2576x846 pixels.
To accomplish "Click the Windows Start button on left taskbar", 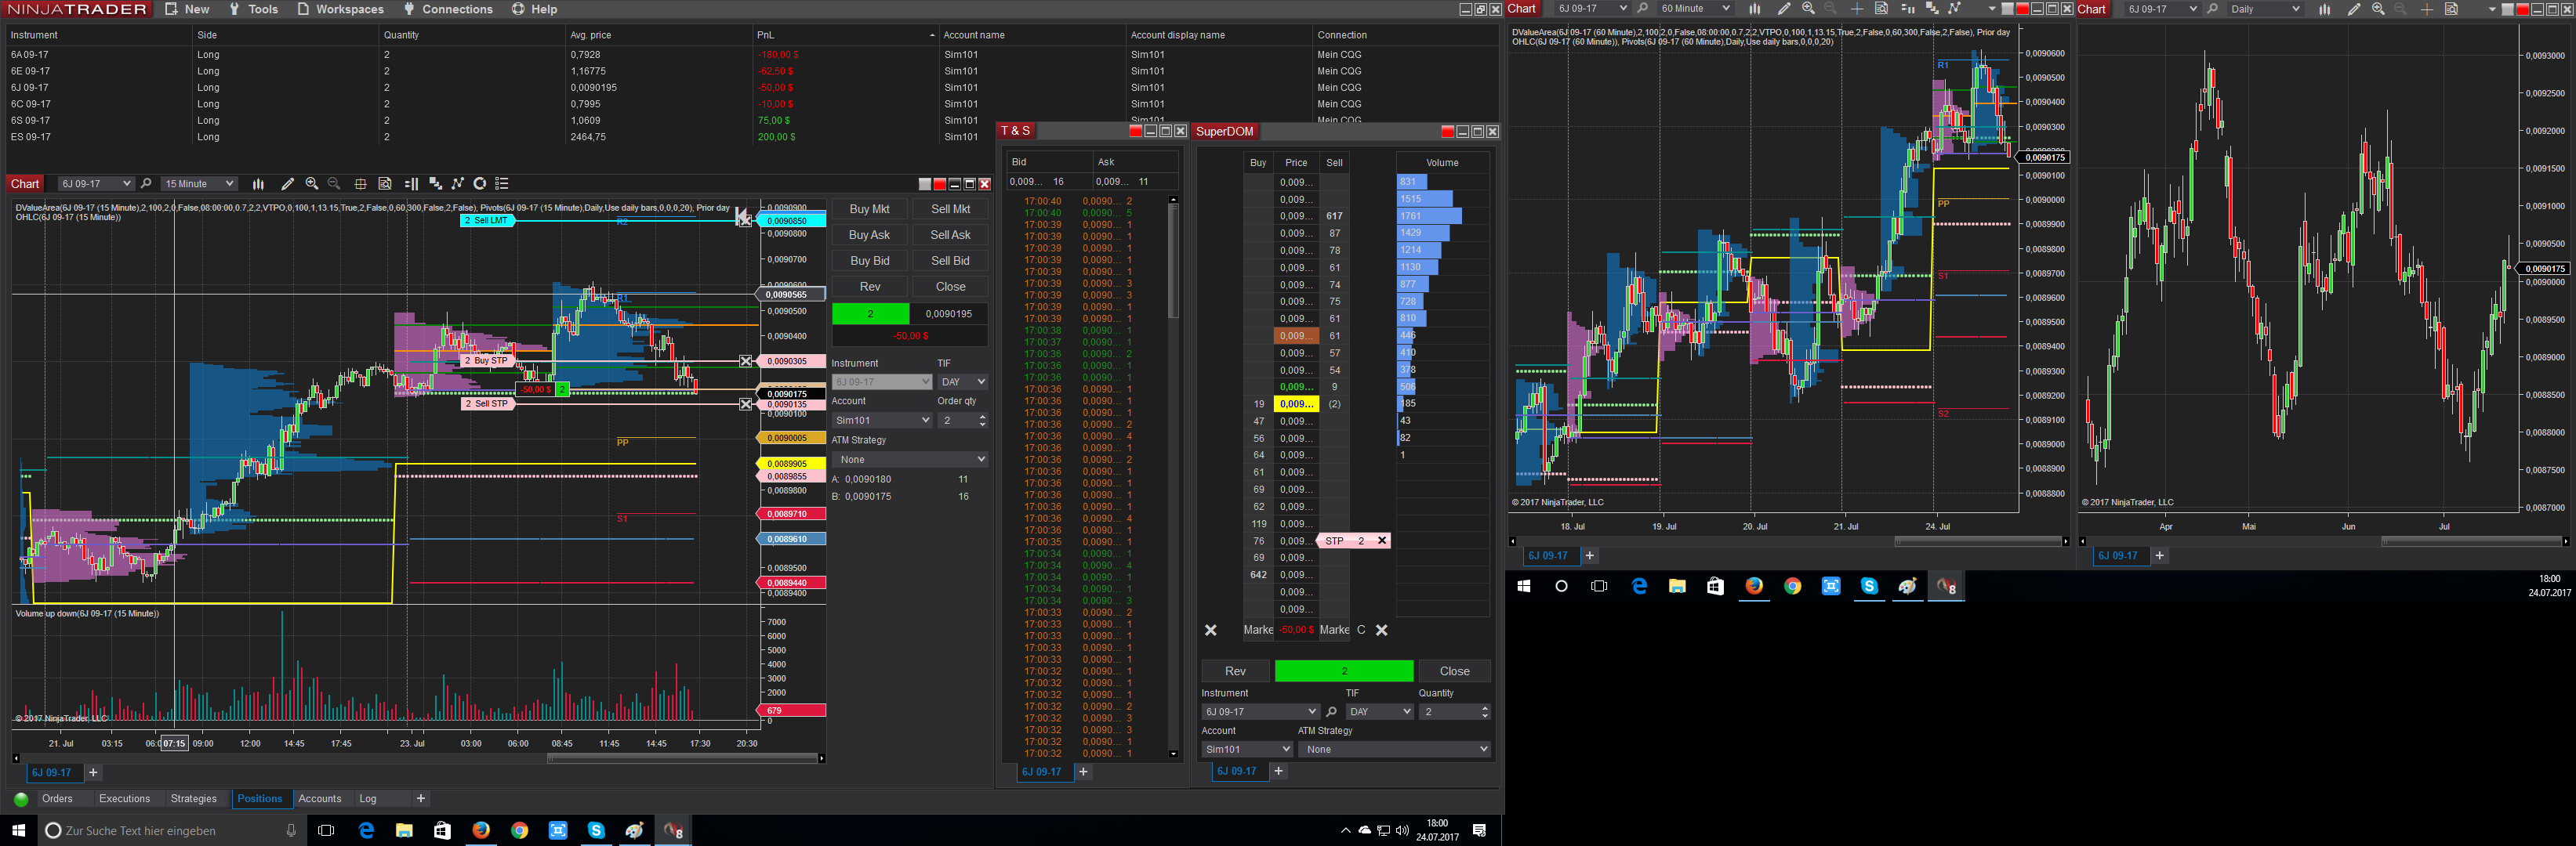I will [x=18, y=830].
